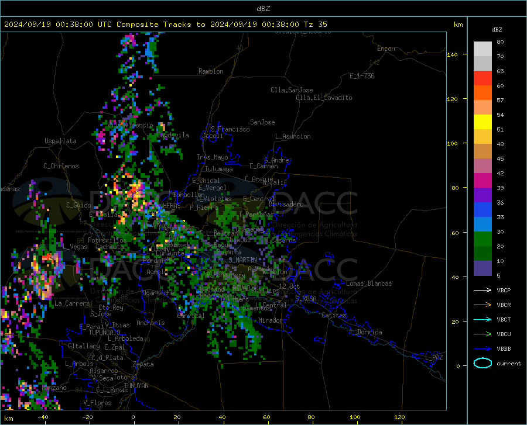
Task: Click the orange VBCR arrow legend icon
Action: [x=482, y=305]
